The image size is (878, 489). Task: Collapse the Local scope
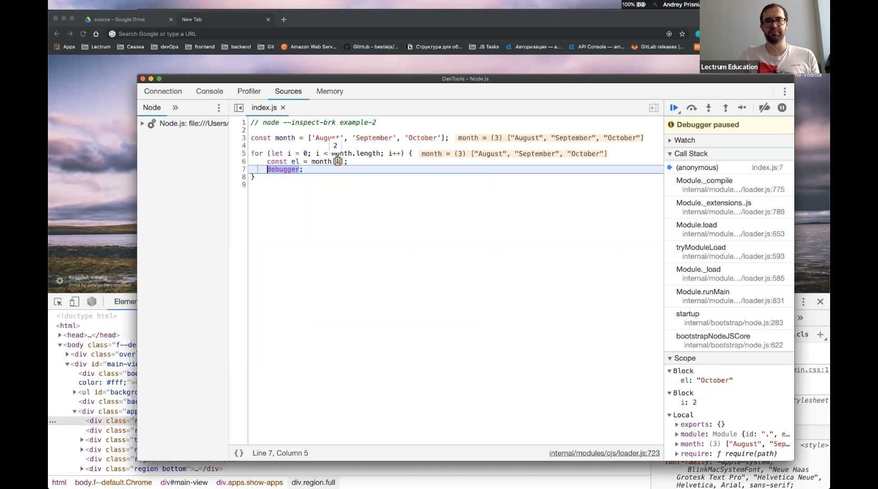click(670, 415)
